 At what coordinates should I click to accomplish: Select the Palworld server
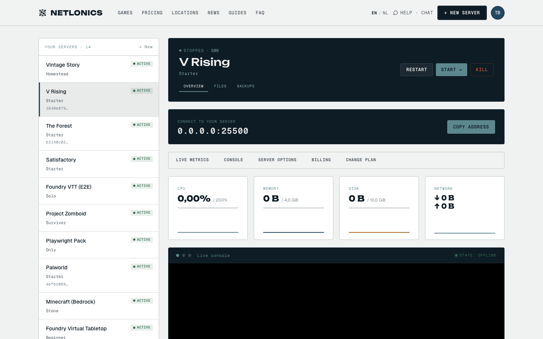tap(99, 275)
